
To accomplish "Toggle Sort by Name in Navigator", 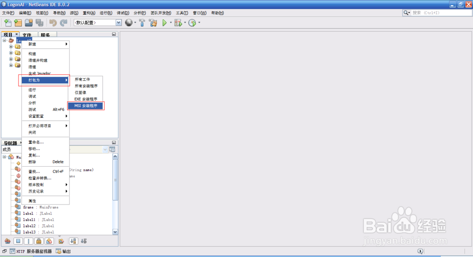I will coord(73,241).
